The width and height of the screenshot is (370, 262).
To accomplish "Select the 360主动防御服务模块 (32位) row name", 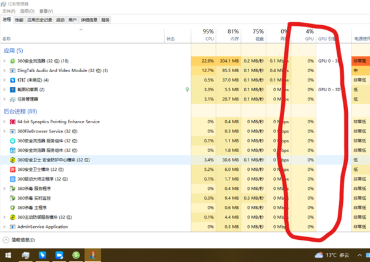I will (x=44, y=217).
